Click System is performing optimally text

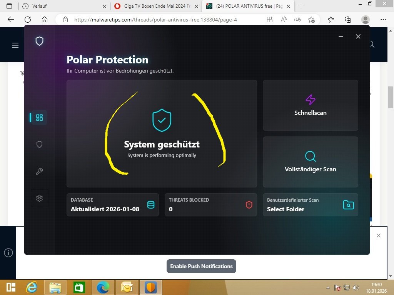pyautogui.click(x=162, y=155)
